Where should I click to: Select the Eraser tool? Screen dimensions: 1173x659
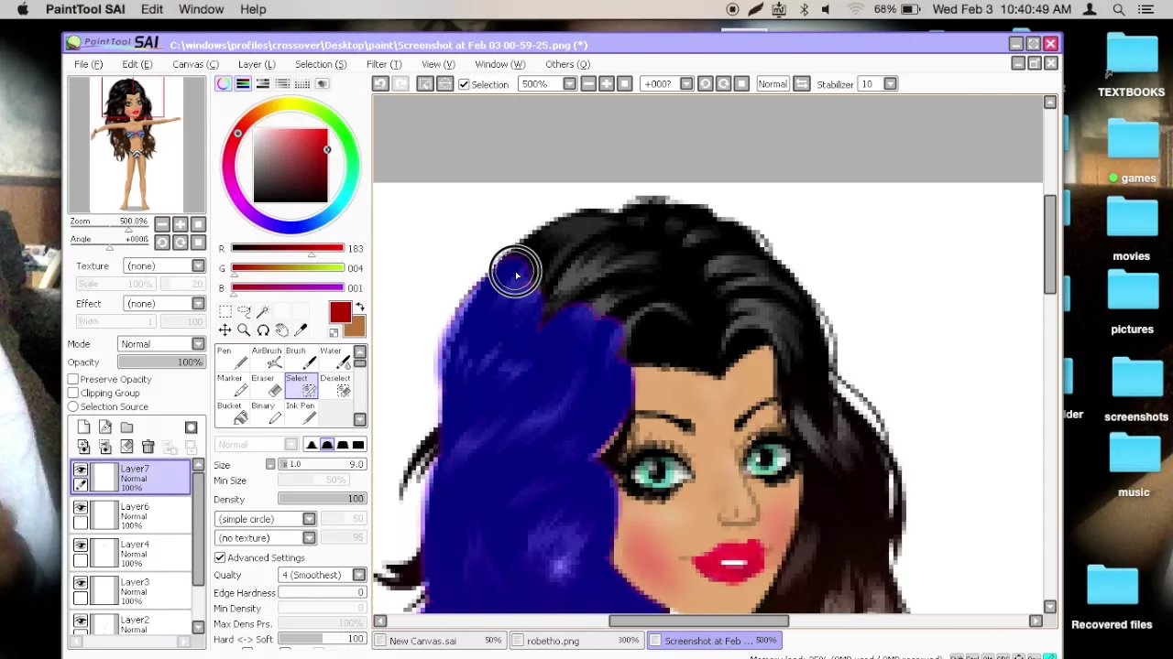(x=266, y=386)
